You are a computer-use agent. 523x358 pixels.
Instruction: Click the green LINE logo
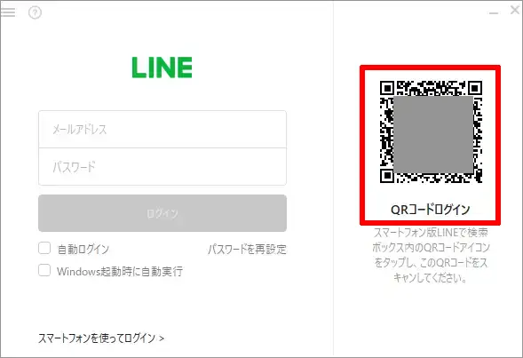162,68
